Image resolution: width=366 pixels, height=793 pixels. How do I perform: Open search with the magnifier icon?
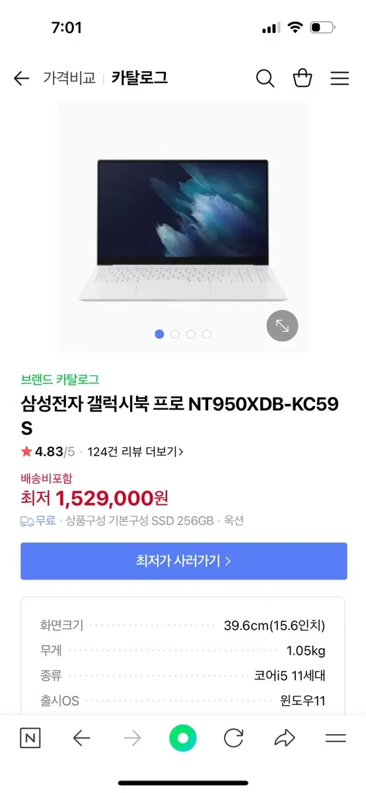pyautogui.click(x=265, y=79)
